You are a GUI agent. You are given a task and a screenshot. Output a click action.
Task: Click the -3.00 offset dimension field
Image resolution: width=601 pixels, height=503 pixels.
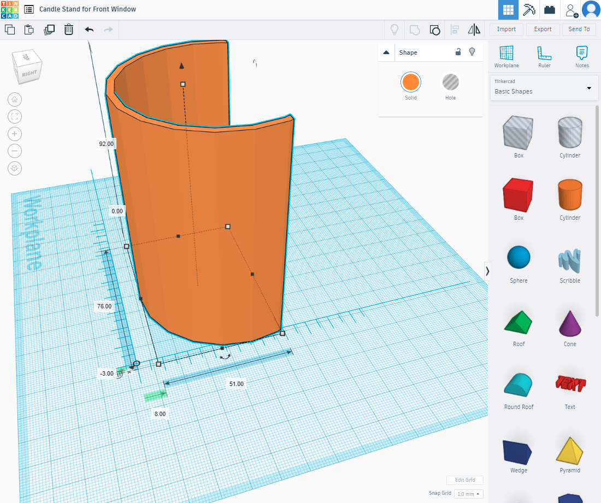(107, 373)
